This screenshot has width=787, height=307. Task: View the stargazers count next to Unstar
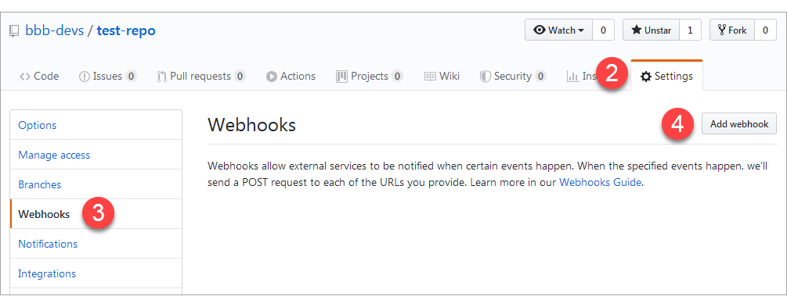click(x=690, y=30)
